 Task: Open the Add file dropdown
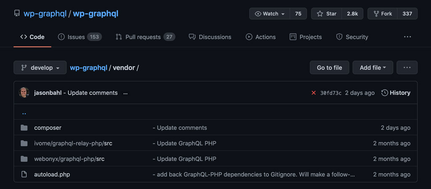point(373,68)
